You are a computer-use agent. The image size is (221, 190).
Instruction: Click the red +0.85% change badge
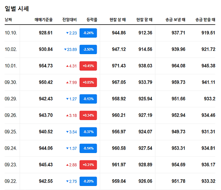click(x=88, y=82)
